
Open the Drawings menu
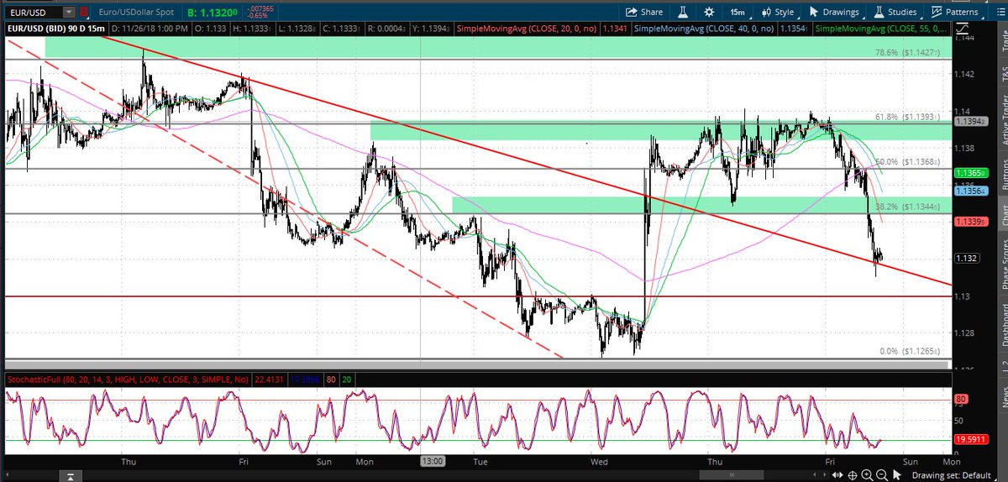[834, 13]
